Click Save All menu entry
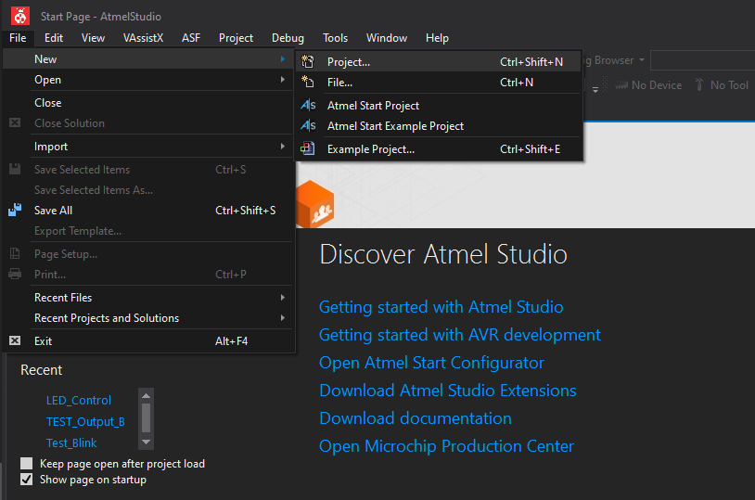The width and height of the screenshot is (755, 500). pyautogui.click(x=148, y=210)
